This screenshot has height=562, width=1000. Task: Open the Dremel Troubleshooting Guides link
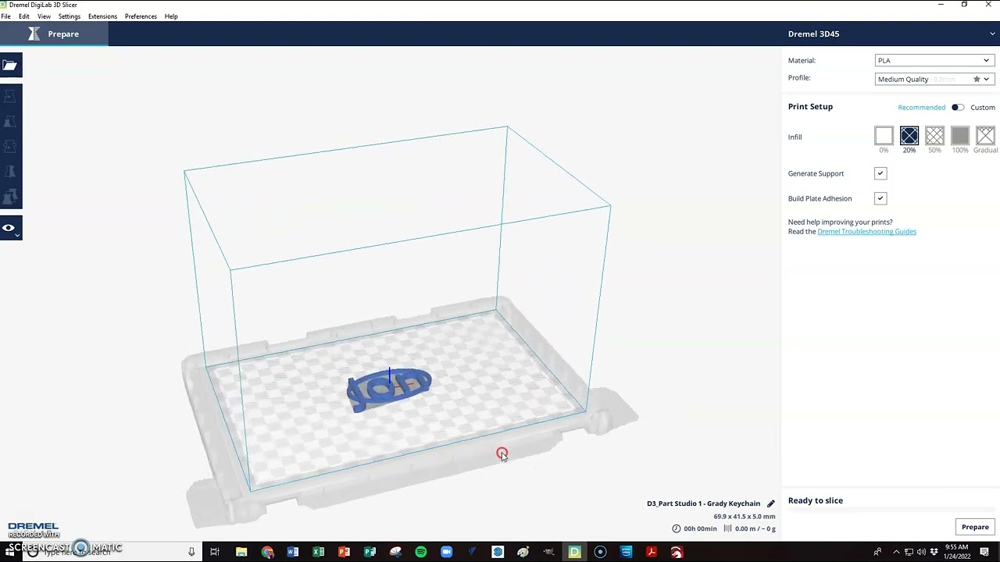coord(866,231)
